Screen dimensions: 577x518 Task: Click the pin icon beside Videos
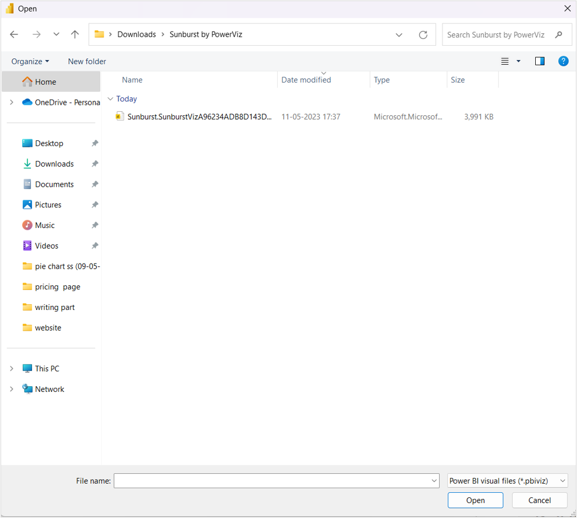pyautogui.click(x=95, y=246)
